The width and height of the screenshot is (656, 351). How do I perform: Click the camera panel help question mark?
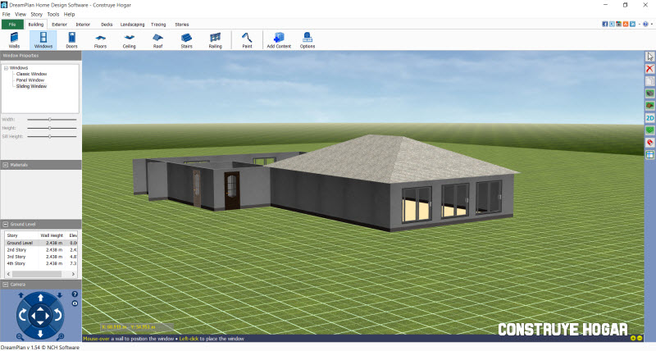(x=75, y=294)
